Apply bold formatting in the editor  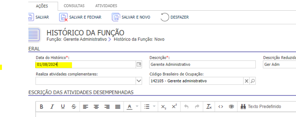pyautogui.click(x=42, y=107)
